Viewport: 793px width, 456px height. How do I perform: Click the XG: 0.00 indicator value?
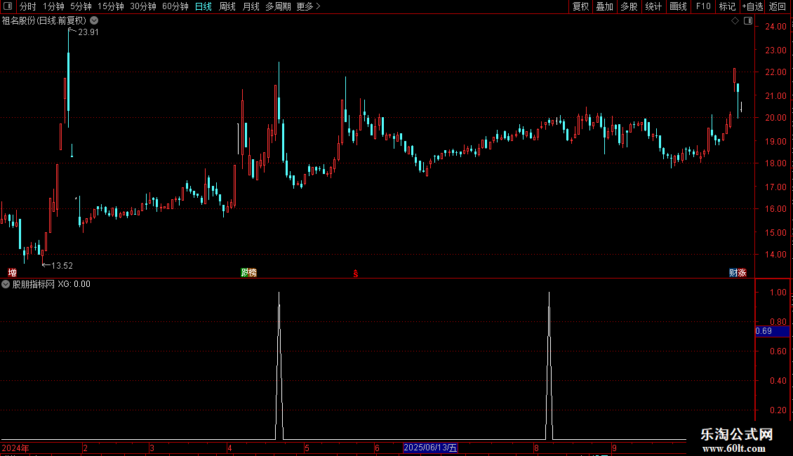74,284
